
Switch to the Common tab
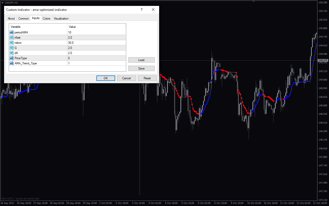24,19
